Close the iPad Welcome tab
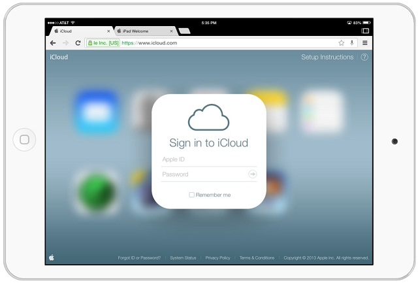418x283 pixels. click(x=171, y=31)
